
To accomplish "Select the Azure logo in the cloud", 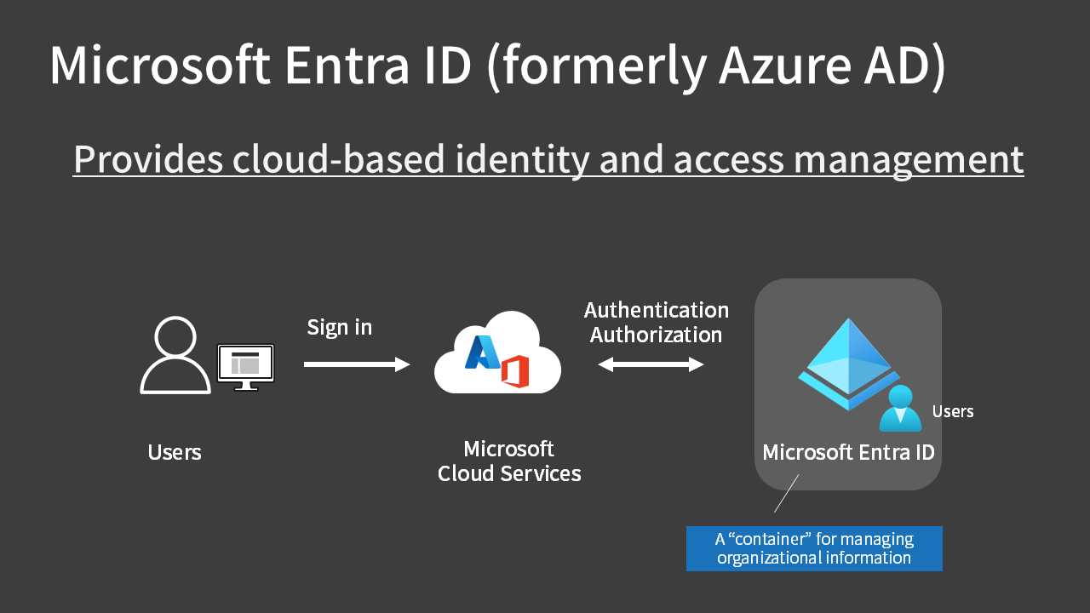I will [x=483, y=352].
